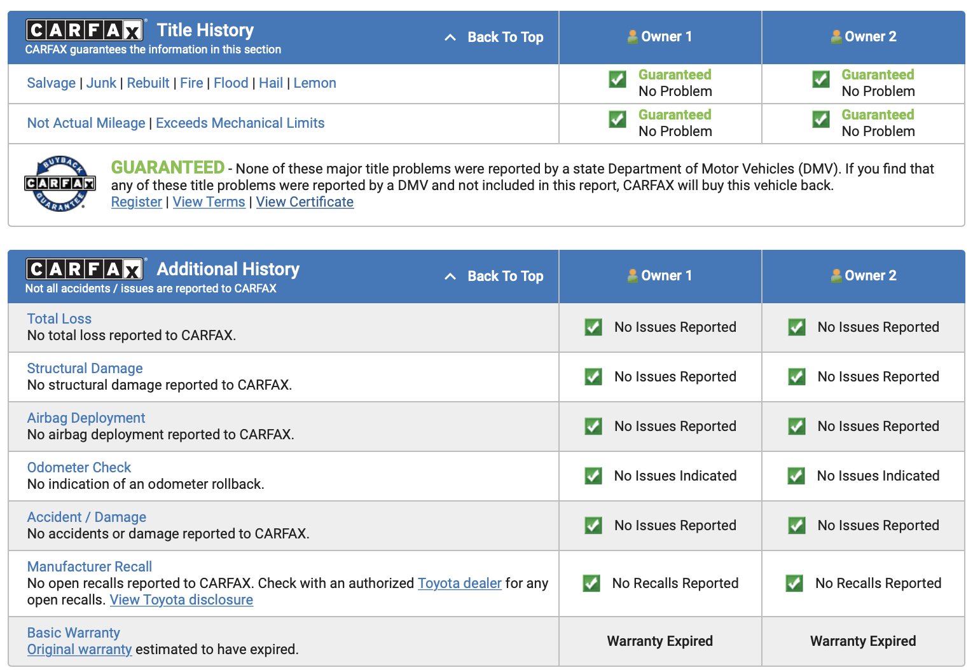Open the Accident / Damage link
The width and height of the screenshot is (973, 670).
pyautogui.click(x=86, y=517)
